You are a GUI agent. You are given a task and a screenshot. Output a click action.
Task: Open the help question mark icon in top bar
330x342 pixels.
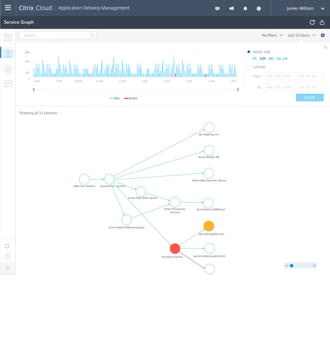[x=259, y=8]
